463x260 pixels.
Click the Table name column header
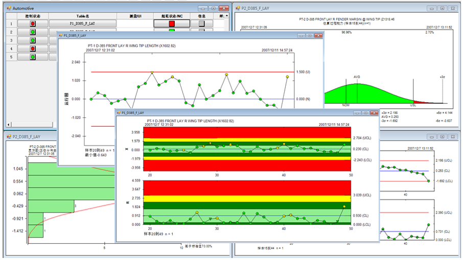(83, 16)
